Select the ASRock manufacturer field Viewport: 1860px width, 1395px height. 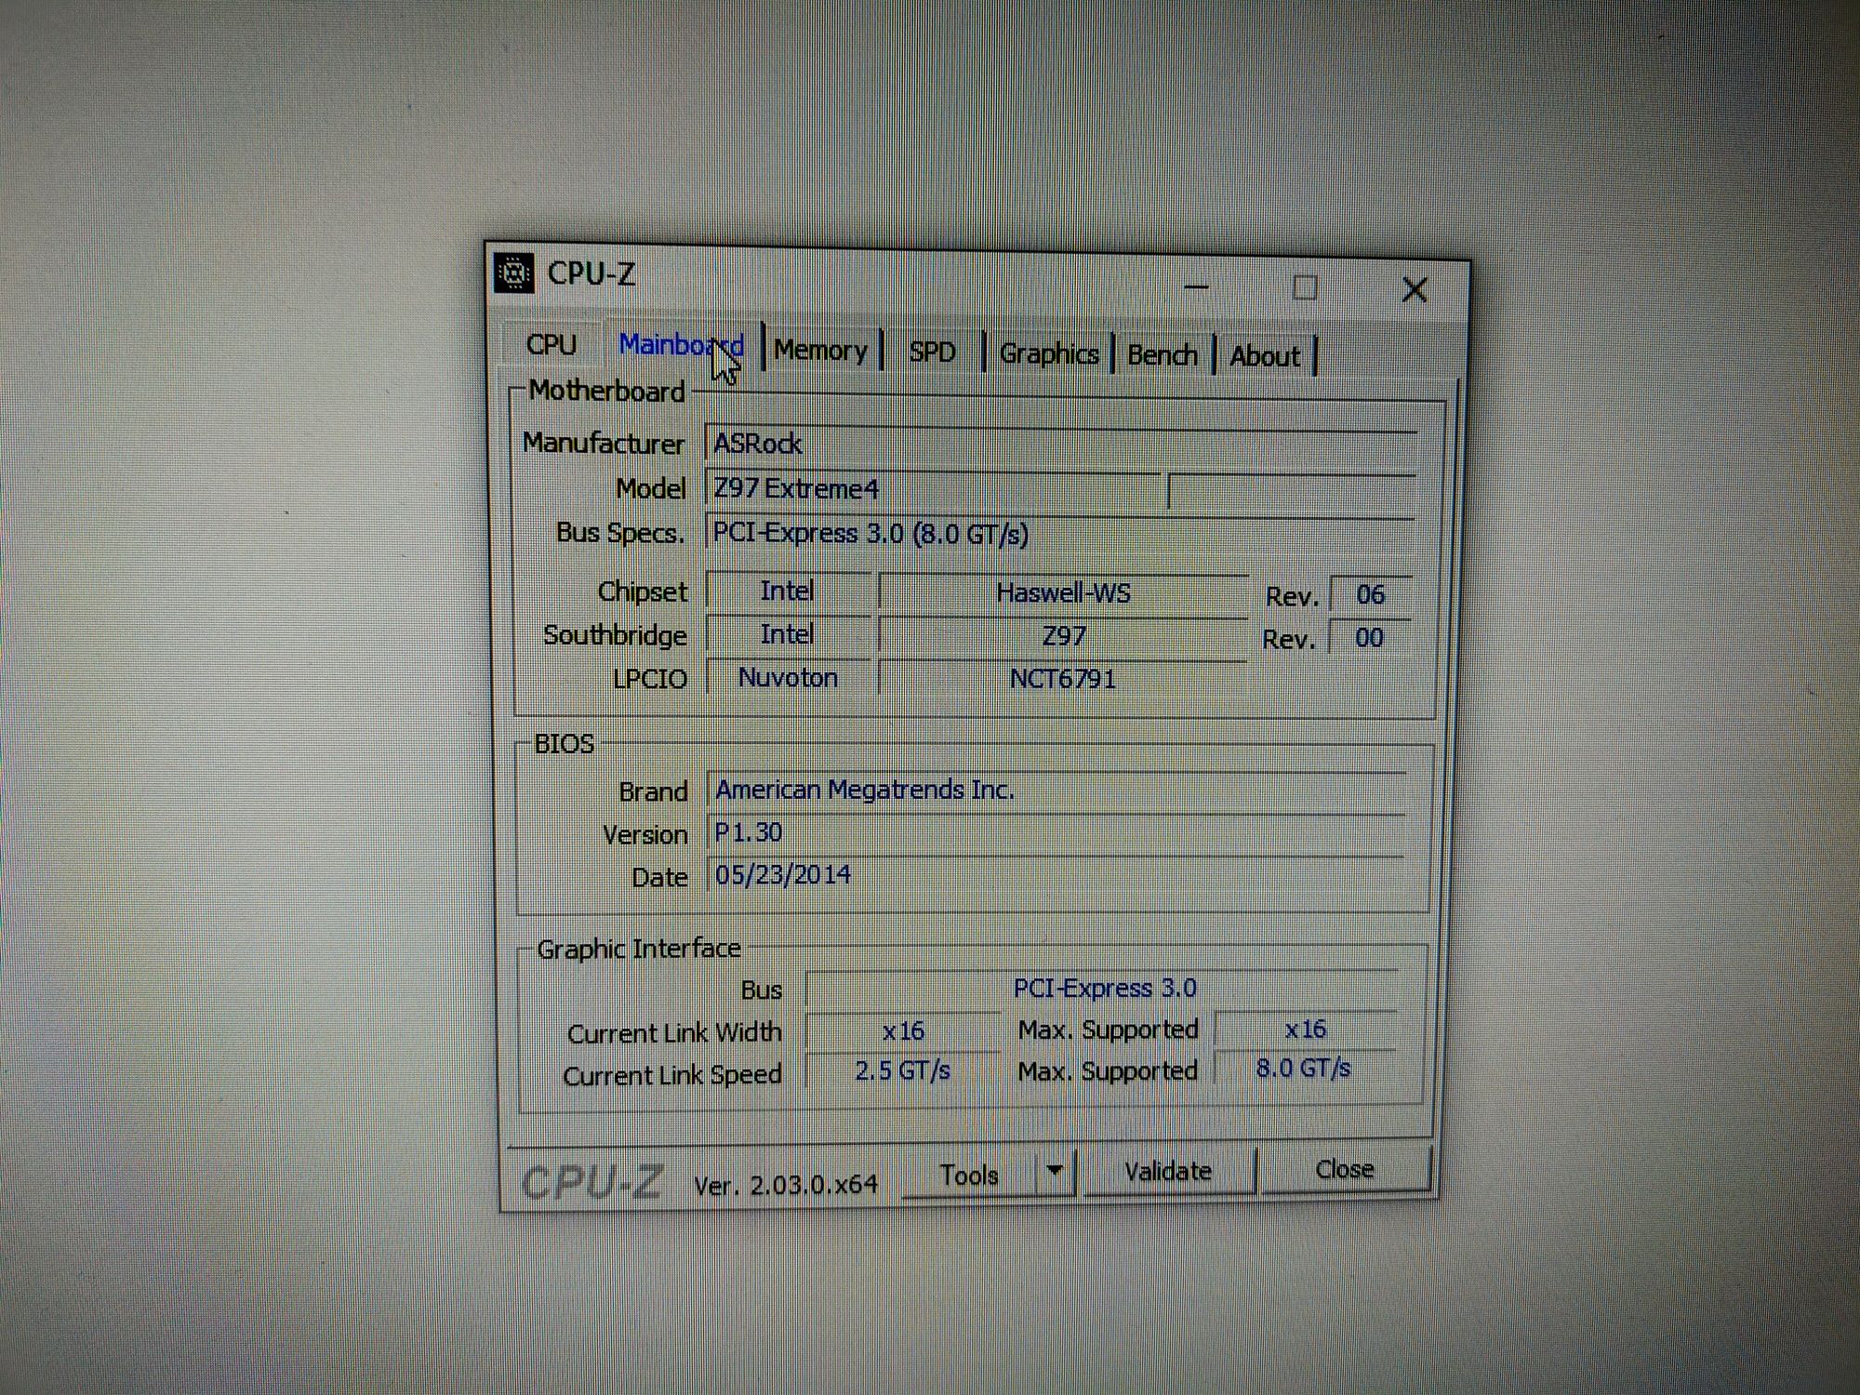point(1060,445)
